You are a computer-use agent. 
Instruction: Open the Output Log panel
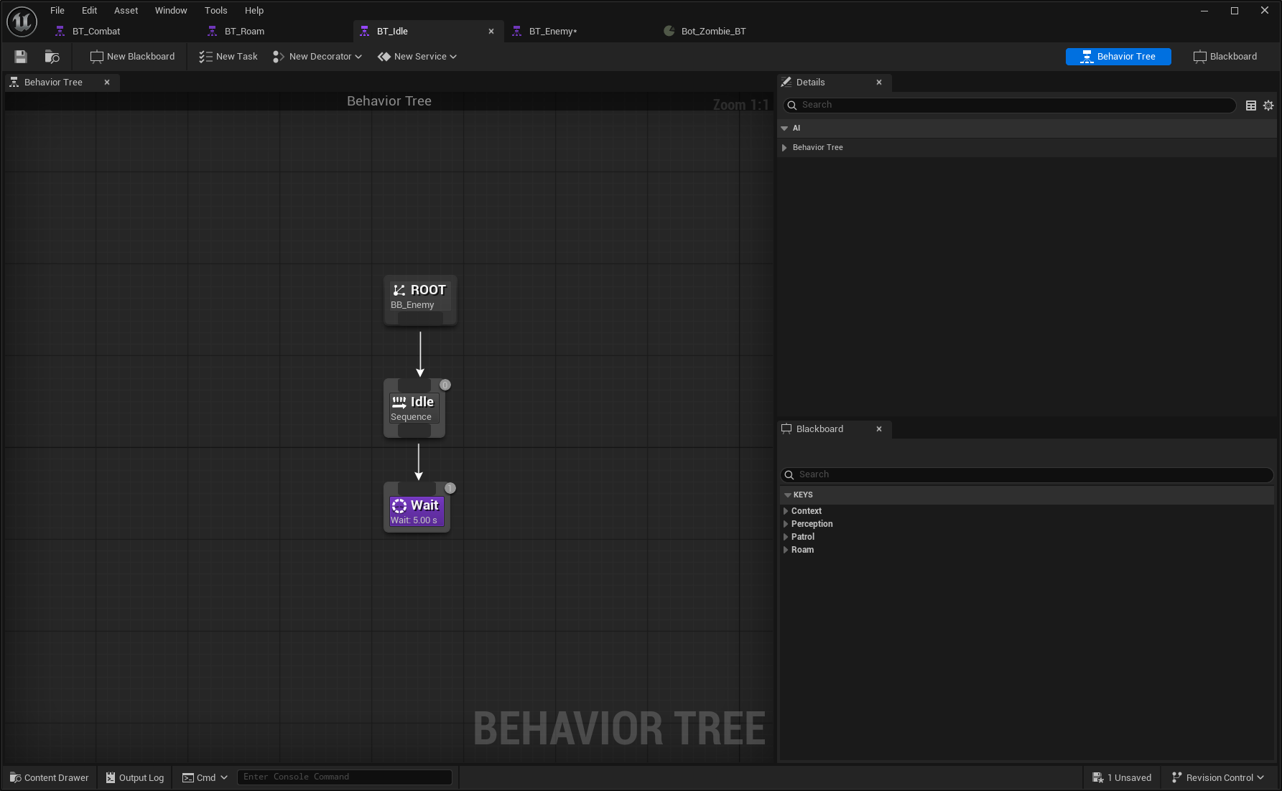[134, 777]
